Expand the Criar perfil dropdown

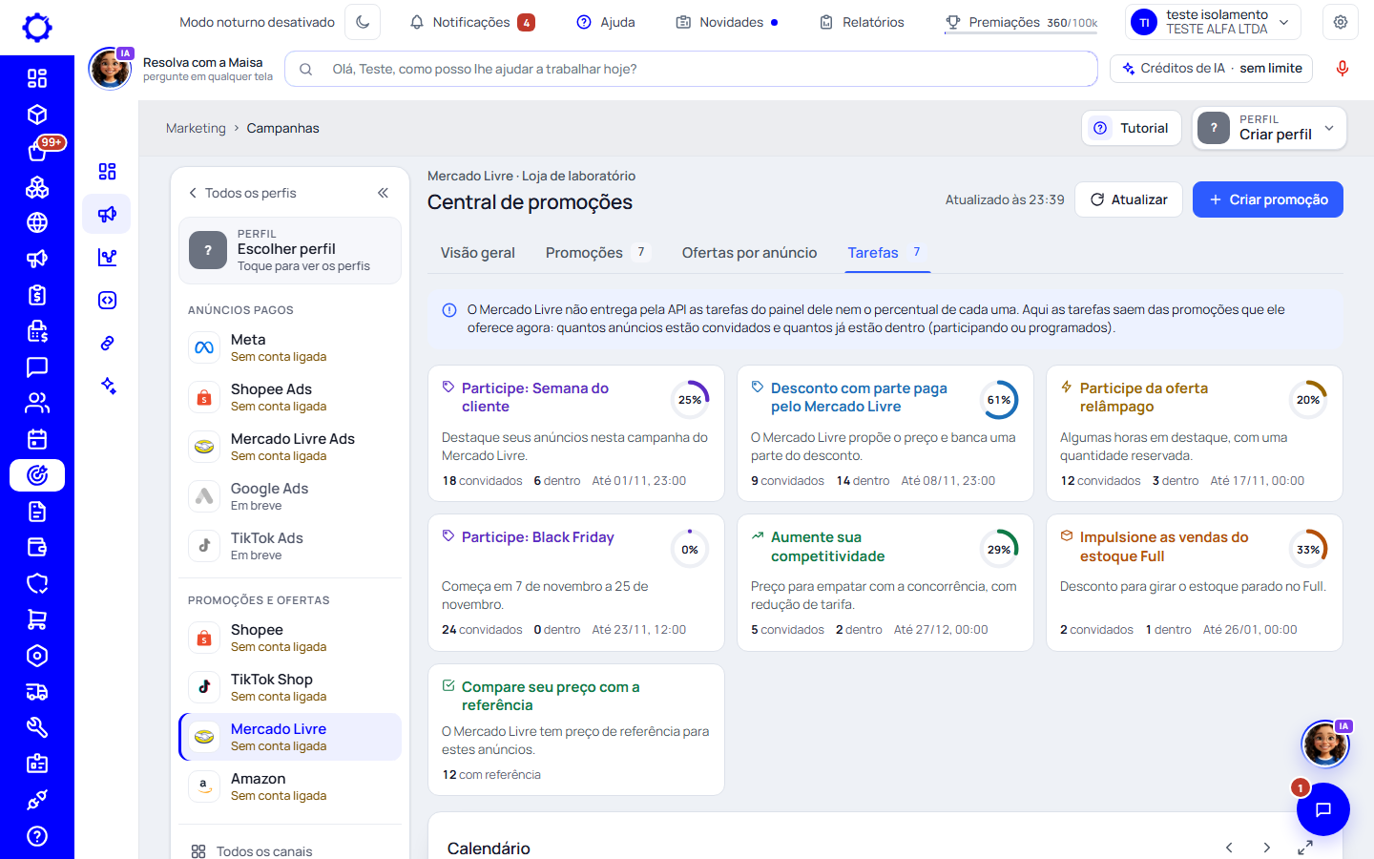coord(1269,128)
